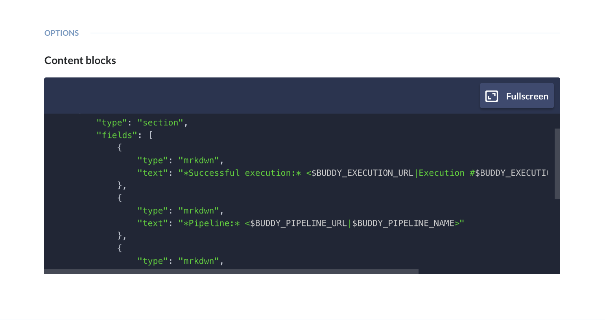
Task: Click the second "mrkdwn" type value
Action: (x=199, y=211)
